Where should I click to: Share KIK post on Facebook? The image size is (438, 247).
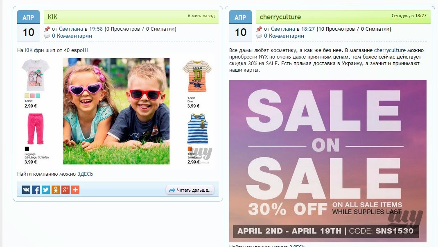pos(36,190)
